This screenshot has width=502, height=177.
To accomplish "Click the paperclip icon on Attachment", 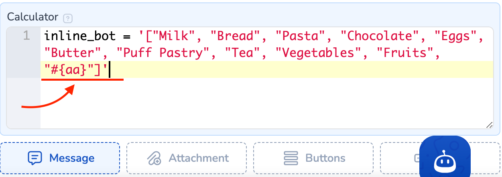I will [x=154, y=158].
